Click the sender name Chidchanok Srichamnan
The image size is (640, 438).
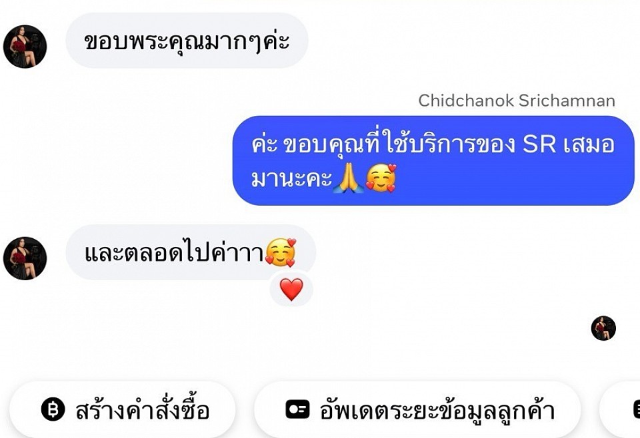(517, 101)
